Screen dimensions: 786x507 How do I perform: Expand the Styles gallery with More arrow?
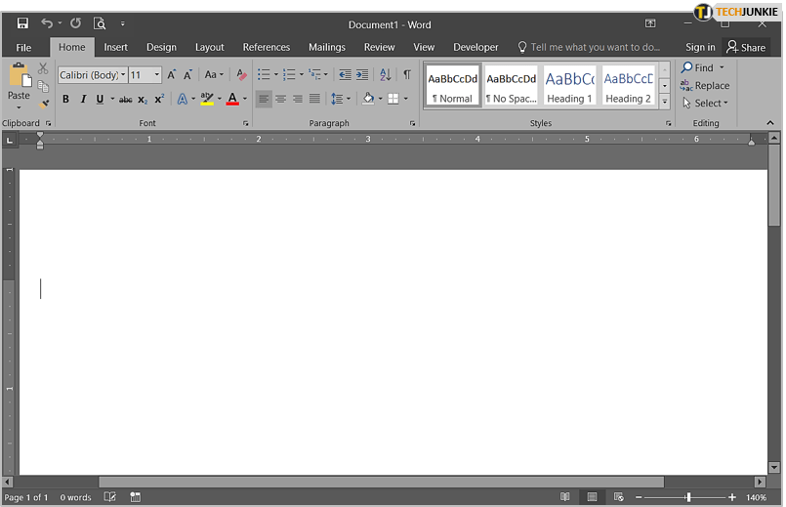(x=665, y=102)
